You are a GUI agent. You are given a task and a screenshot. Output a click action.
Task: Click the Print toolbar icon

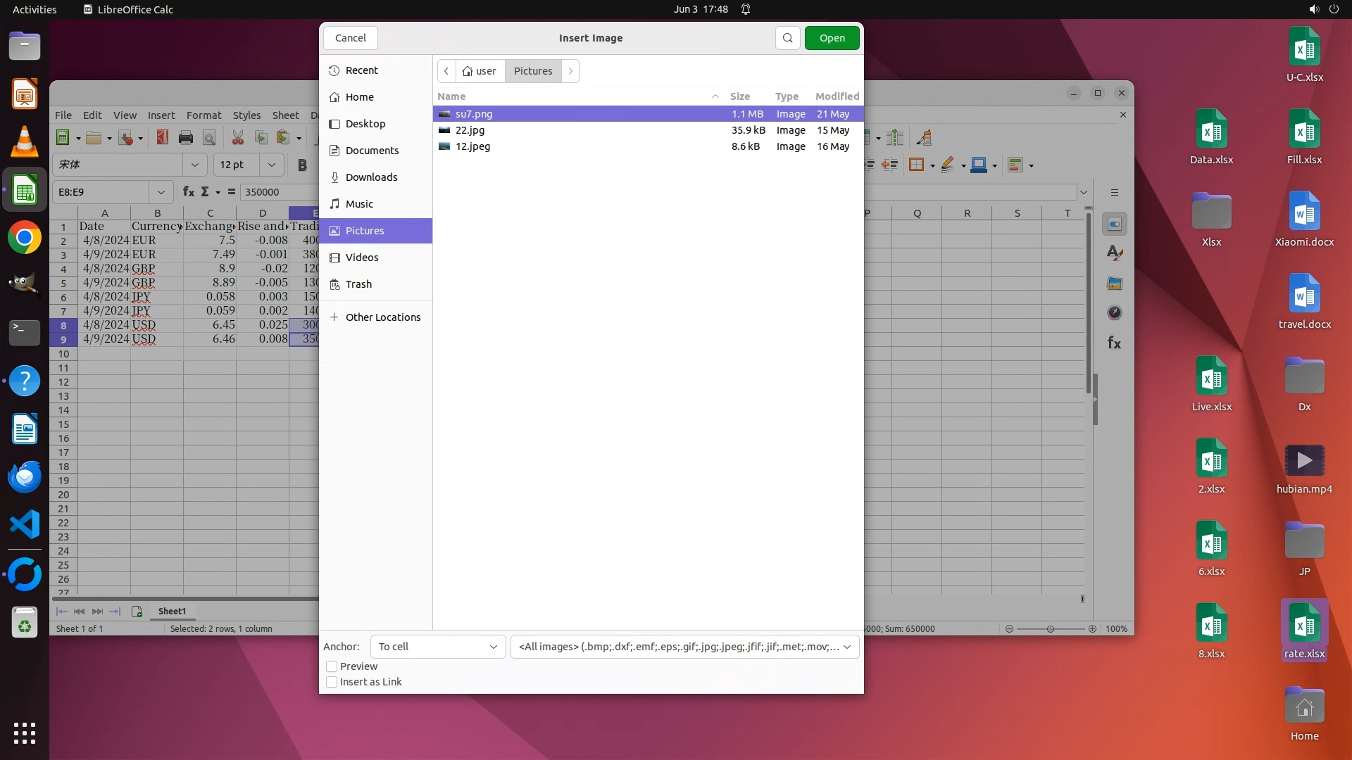pyautogui.click(x=186, y=138)
